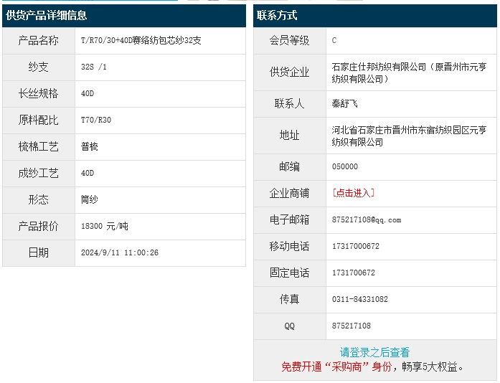Click the contact person name 秦舒飞

(348, 103)
